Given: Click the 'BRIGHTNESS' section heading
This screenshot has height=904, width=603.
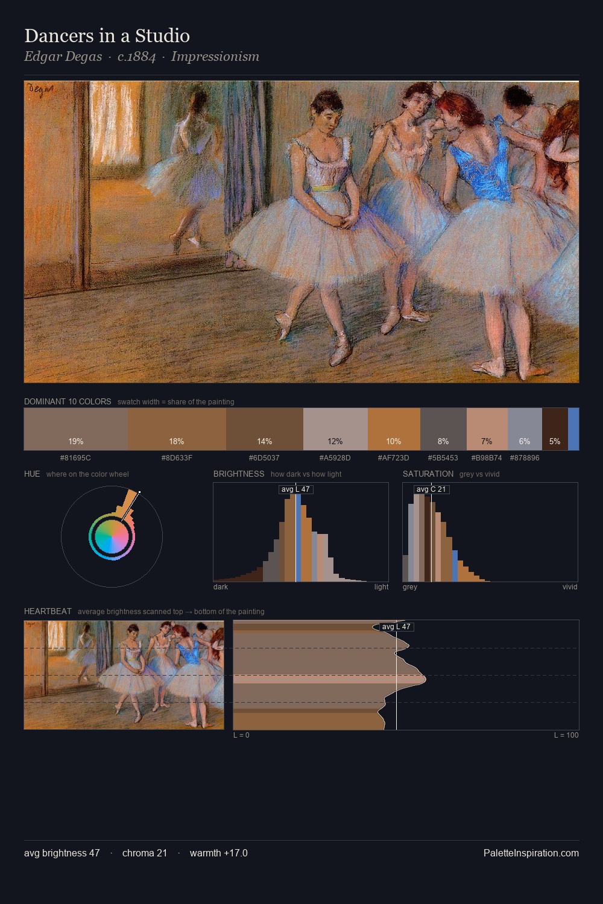Looking at the screenshot, I should pos(239,474).
